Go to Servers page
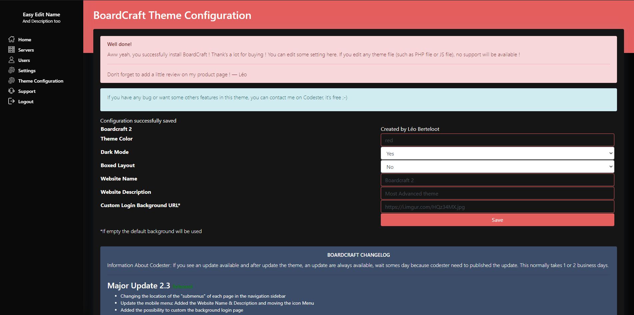 (26, 50)
